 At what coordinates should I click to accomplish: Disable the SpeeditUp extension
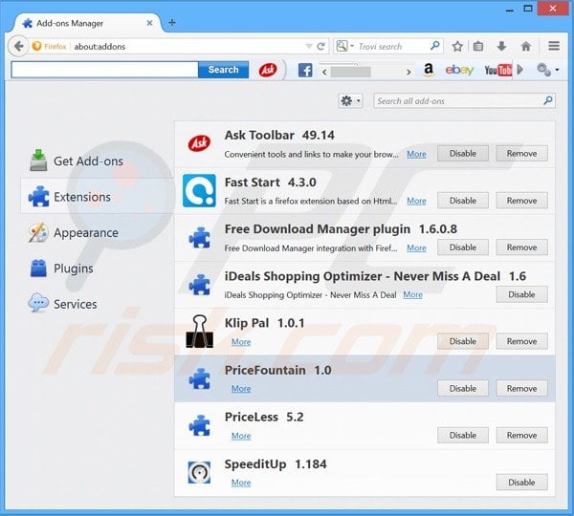tap(521, 482)
